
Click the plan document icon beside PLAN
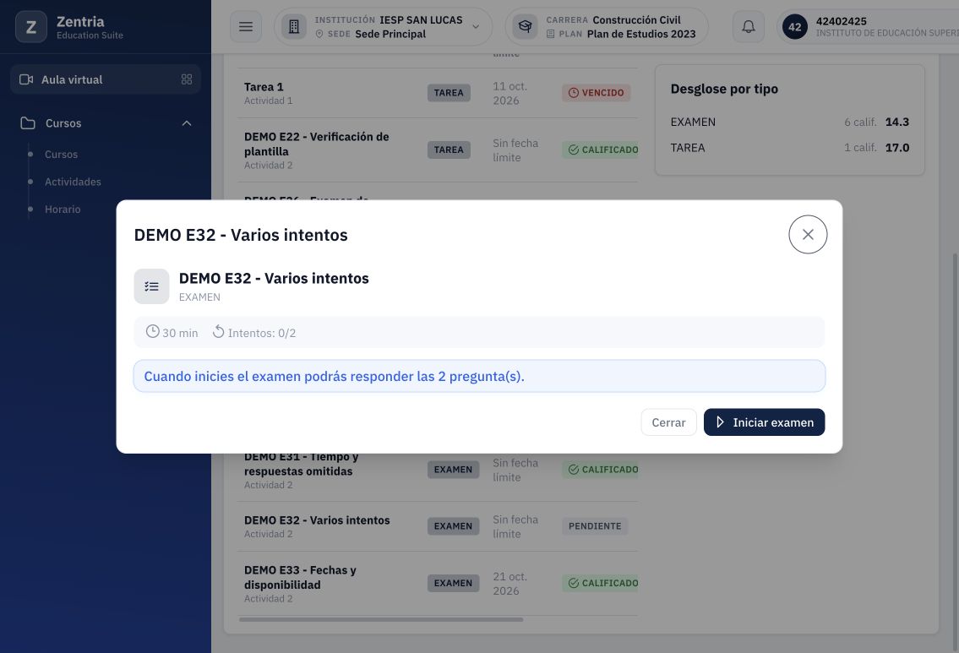550,35
